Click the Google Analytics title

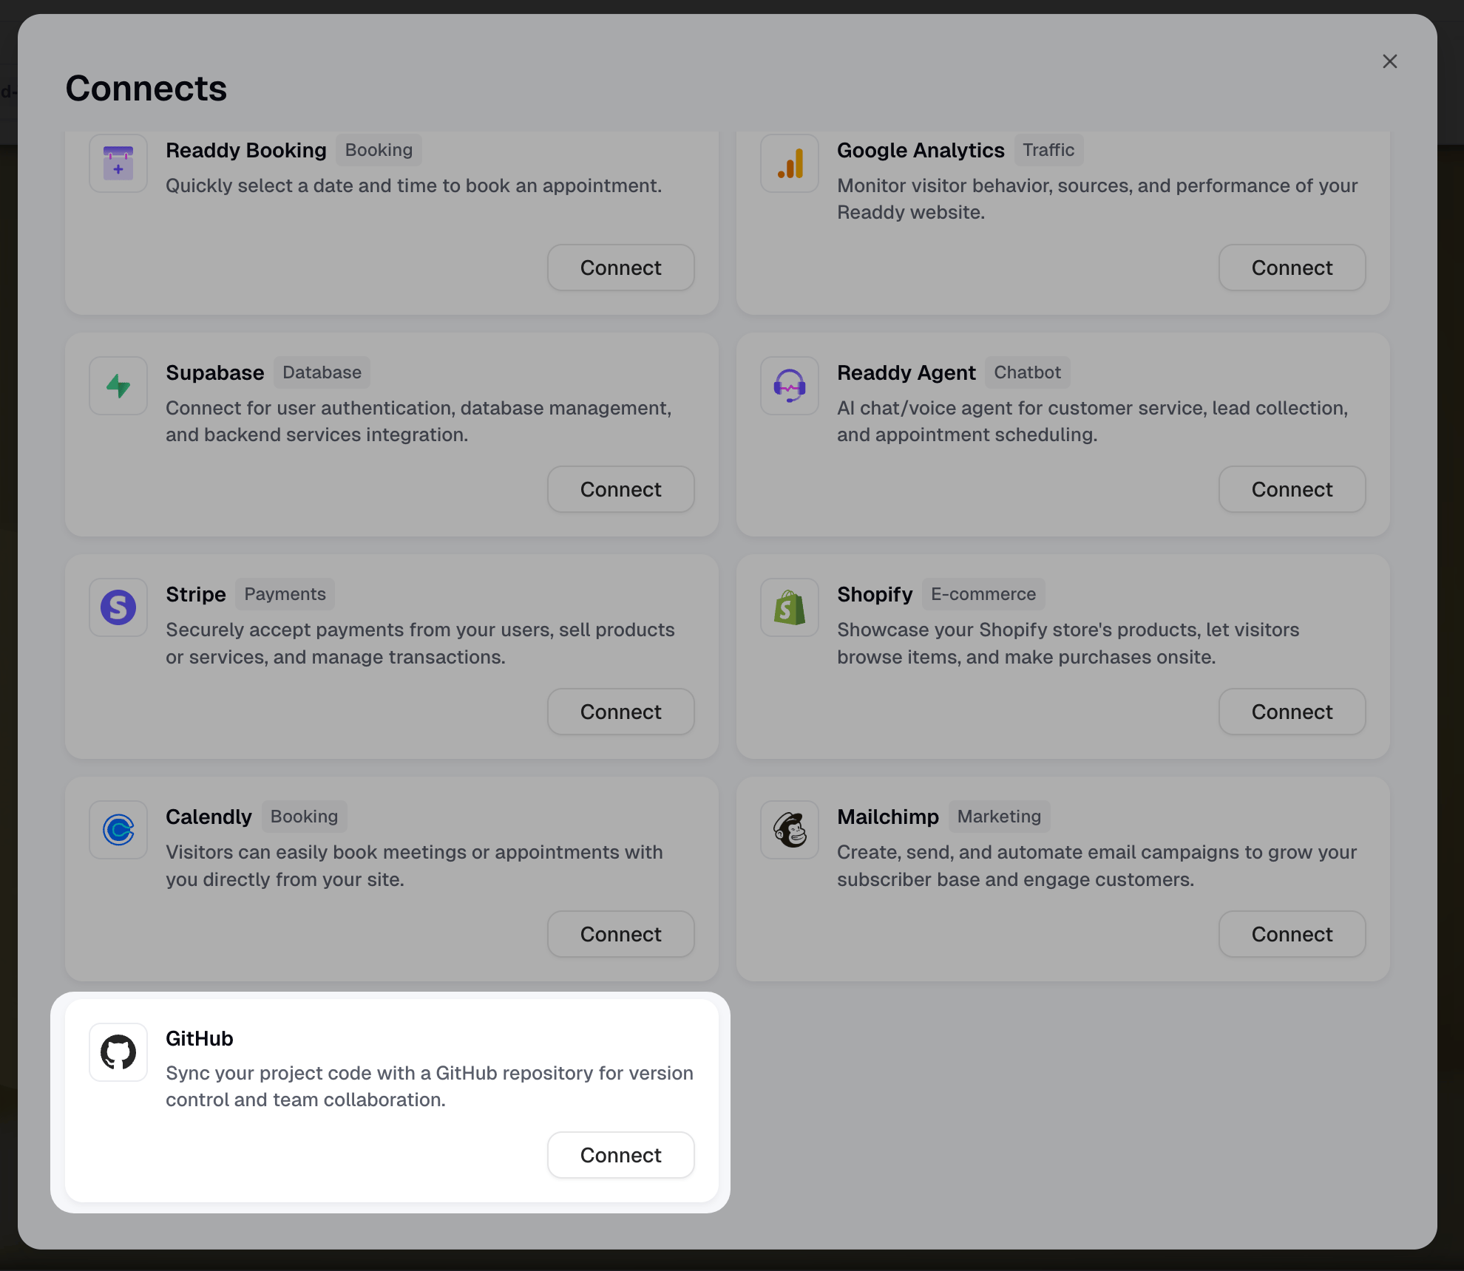pos(921,150)
